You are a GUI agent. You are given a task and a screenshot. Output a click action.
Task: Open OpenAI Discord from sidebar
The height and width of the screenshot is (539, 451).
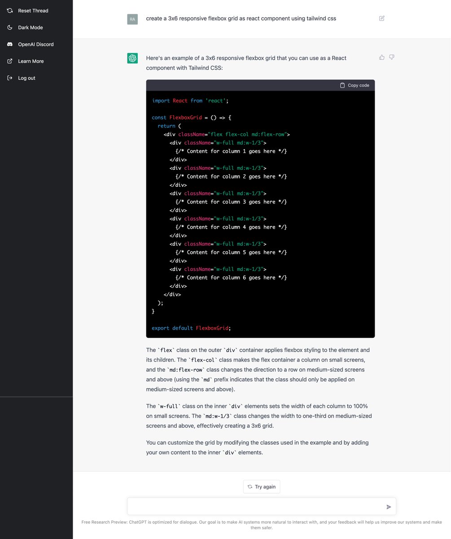[36, 44]
